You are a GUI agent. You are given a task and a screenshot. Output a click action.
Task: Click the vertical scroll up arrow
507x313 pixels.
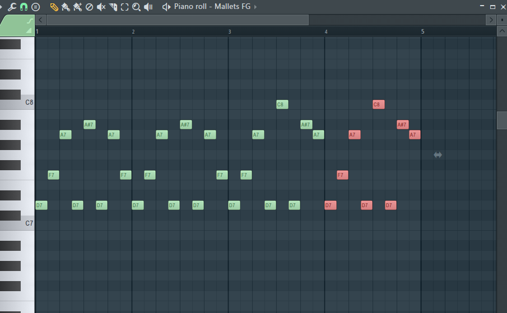502,31
